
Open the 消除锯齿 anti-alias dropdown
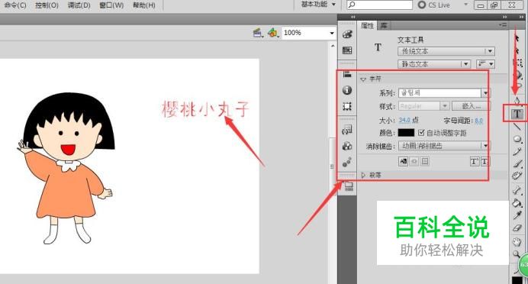point(444,146)
